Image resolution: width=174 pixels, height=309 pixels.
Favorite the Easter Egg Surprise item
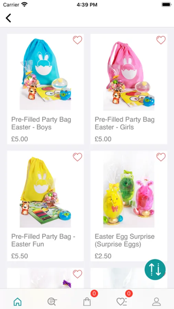click(161, 157)
